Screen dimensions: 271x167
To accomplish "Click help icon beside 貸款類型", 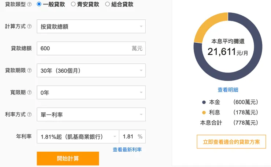I will tap(29, 5).
